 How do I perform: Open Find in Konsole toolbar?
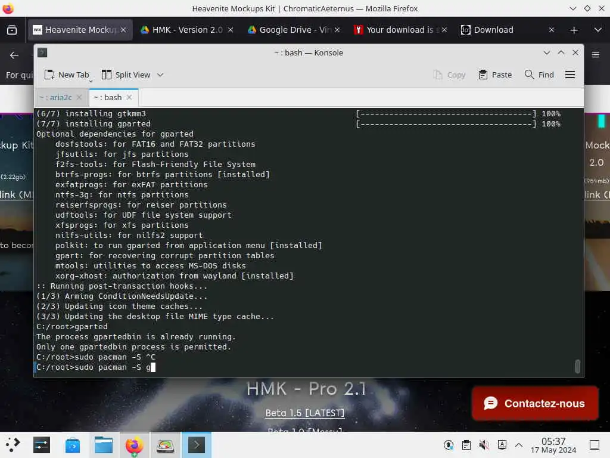click(x=539, y=75)
